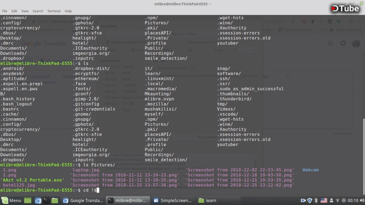Click the '.sudo_as_admin_successful' entry
The width and height of the screenshot is (365, 205).
click(x=250, y=89)
